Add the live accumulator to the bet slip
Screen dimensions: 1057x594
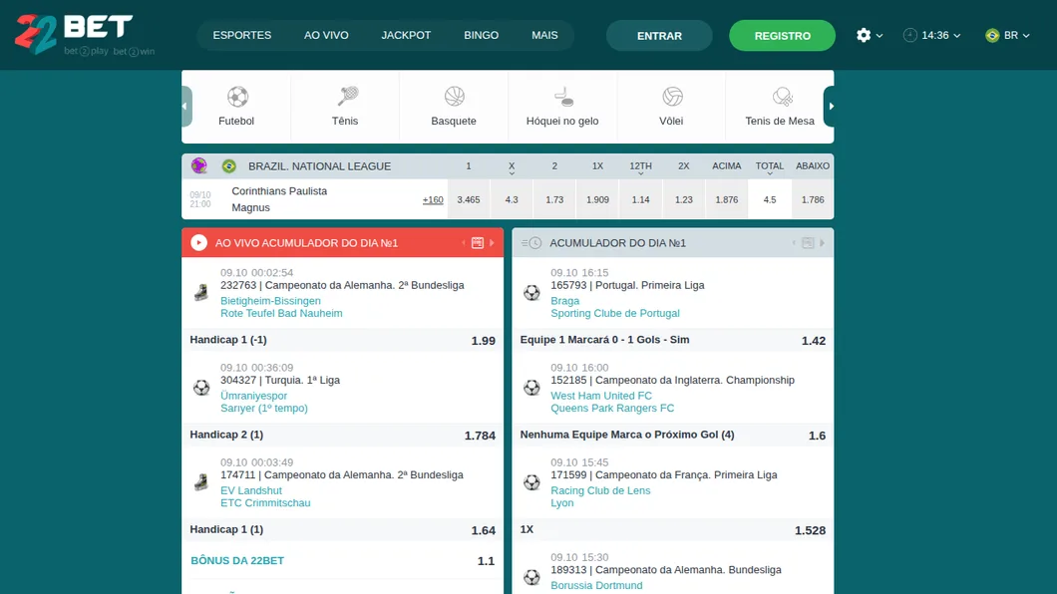pos(478,242)
